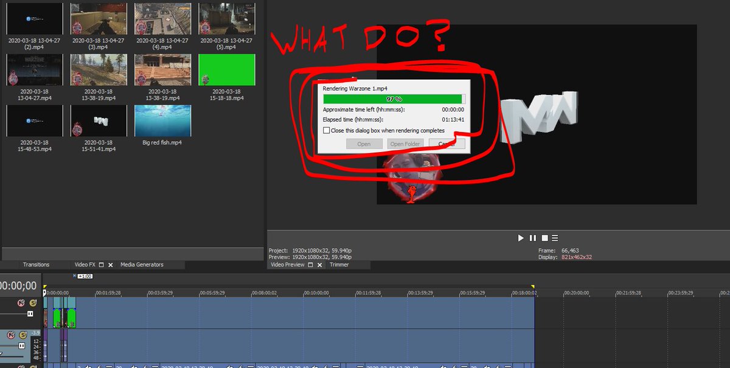Viewport: 730px width, 368px height.
Task: Undock the Video Preview window
Action: point(311,265)
